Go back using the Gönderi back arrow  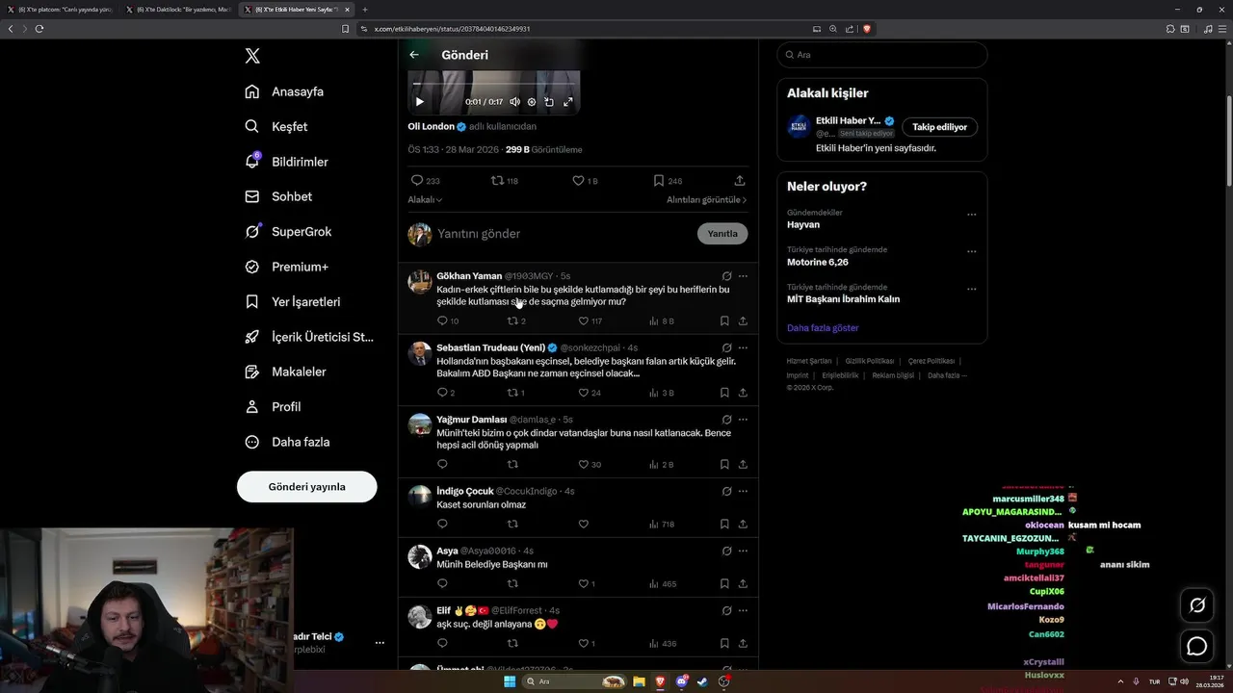414,55
